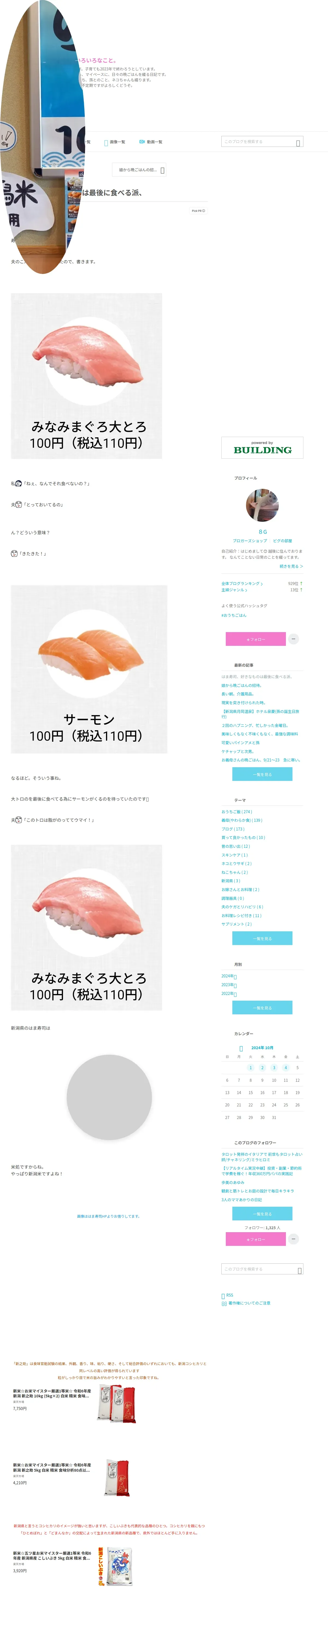This screenshot has height=1644, width=328.
Task: Open the 動画一覧 video list tab
Action: click(x=151, y=142)
